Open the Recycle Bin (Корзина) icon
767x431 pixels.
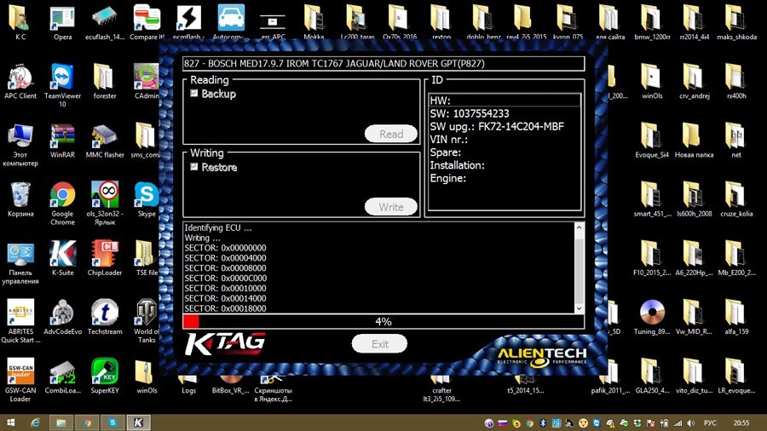[x=20, y=199]
